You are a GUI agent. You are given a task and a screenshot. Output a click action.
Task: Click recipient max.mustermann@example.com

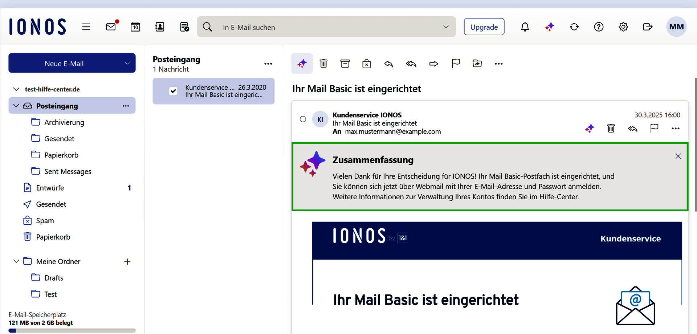[x=393, y=131]
